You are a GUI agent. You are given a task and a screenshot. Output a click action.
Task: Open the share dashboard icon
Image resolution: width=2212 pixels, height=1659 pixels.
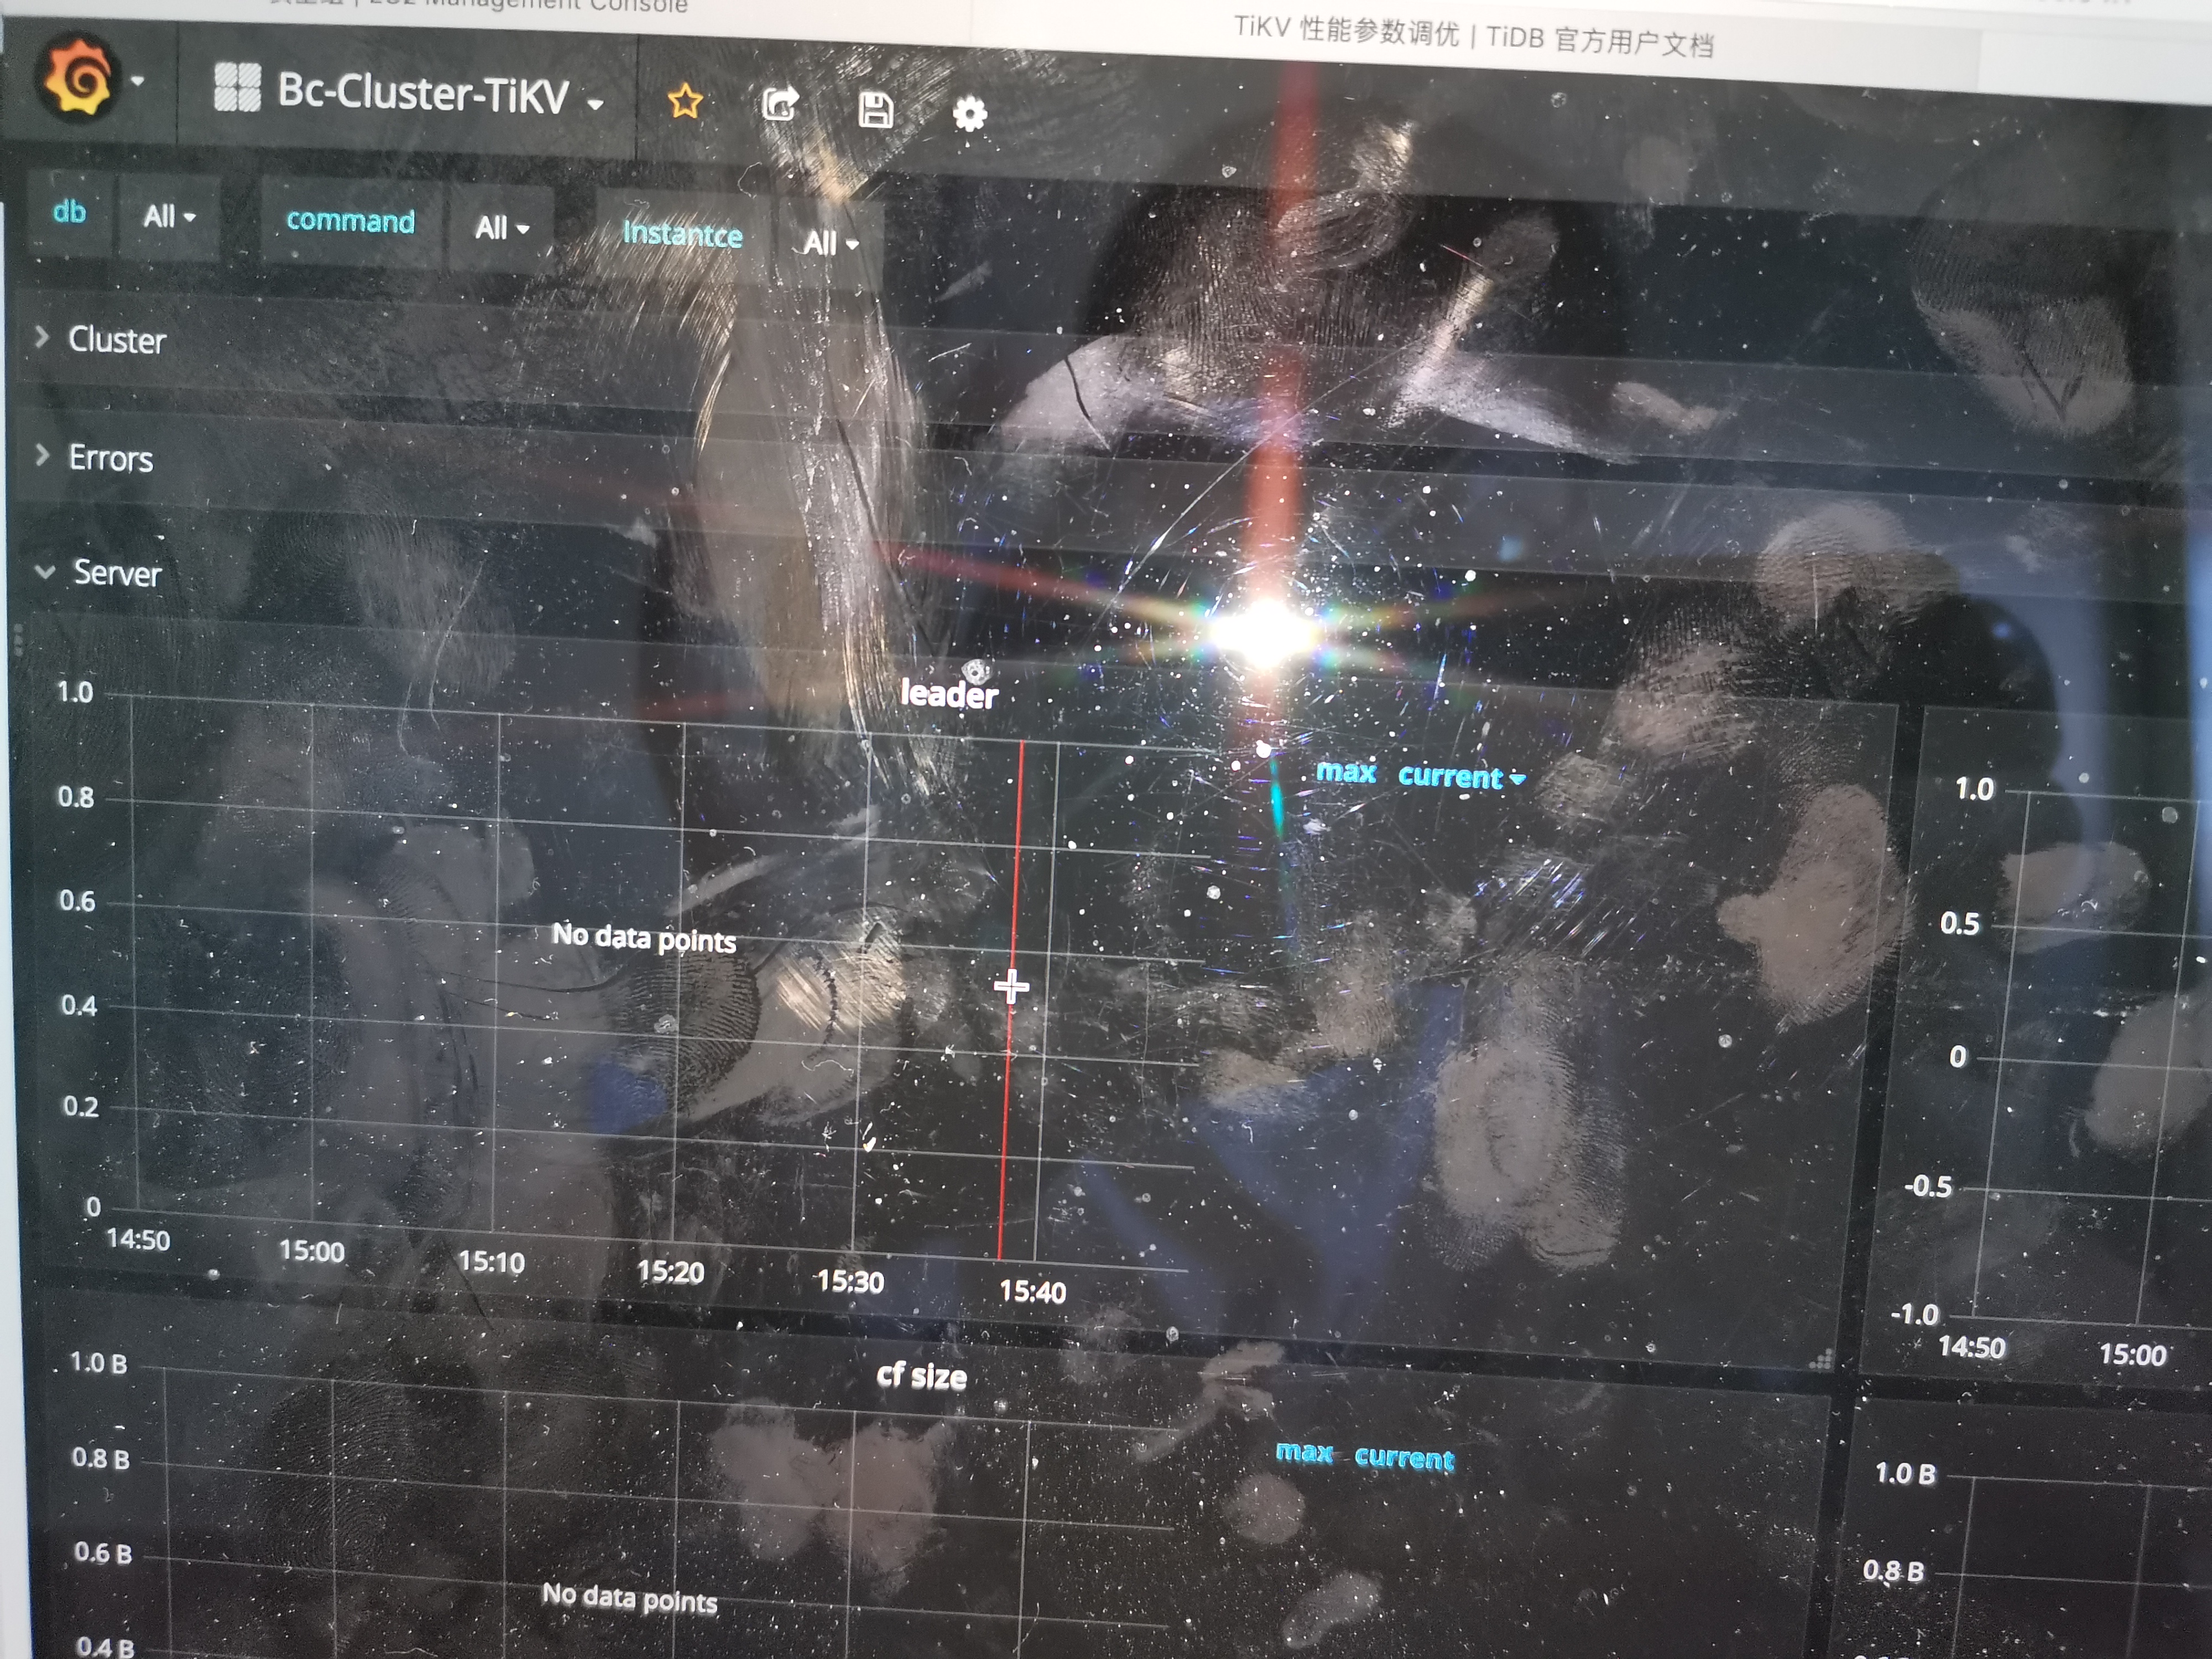[780, 104]
